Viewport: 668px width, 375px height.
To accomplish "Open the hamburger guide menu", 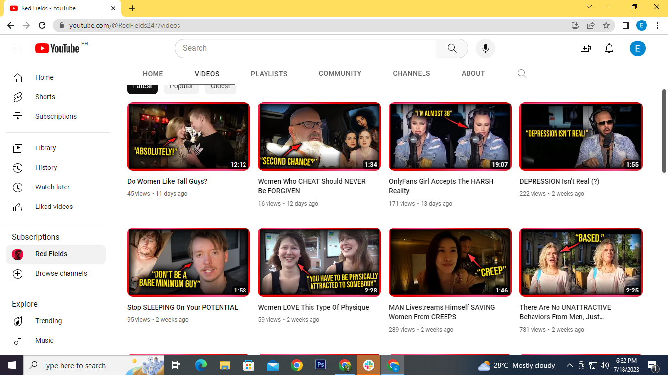I will coord(18,48).
